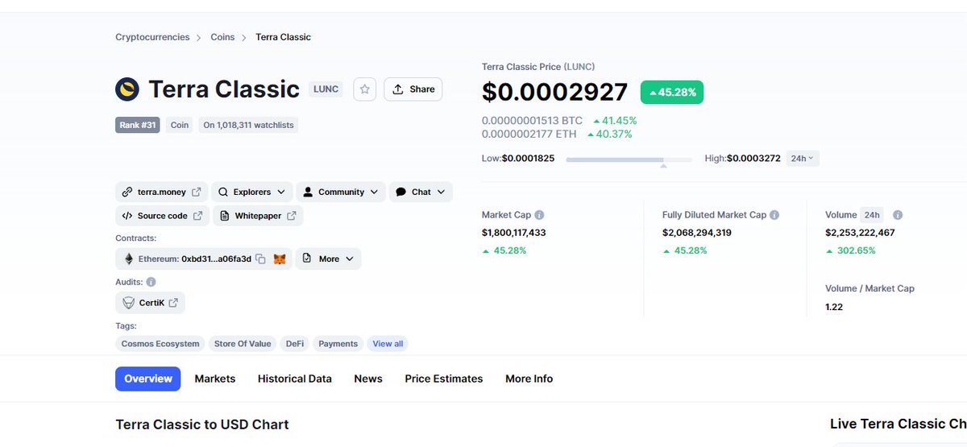Share the Terra Classic page
The height and width of the screenshot is (447, 967).
click(413, 89)
